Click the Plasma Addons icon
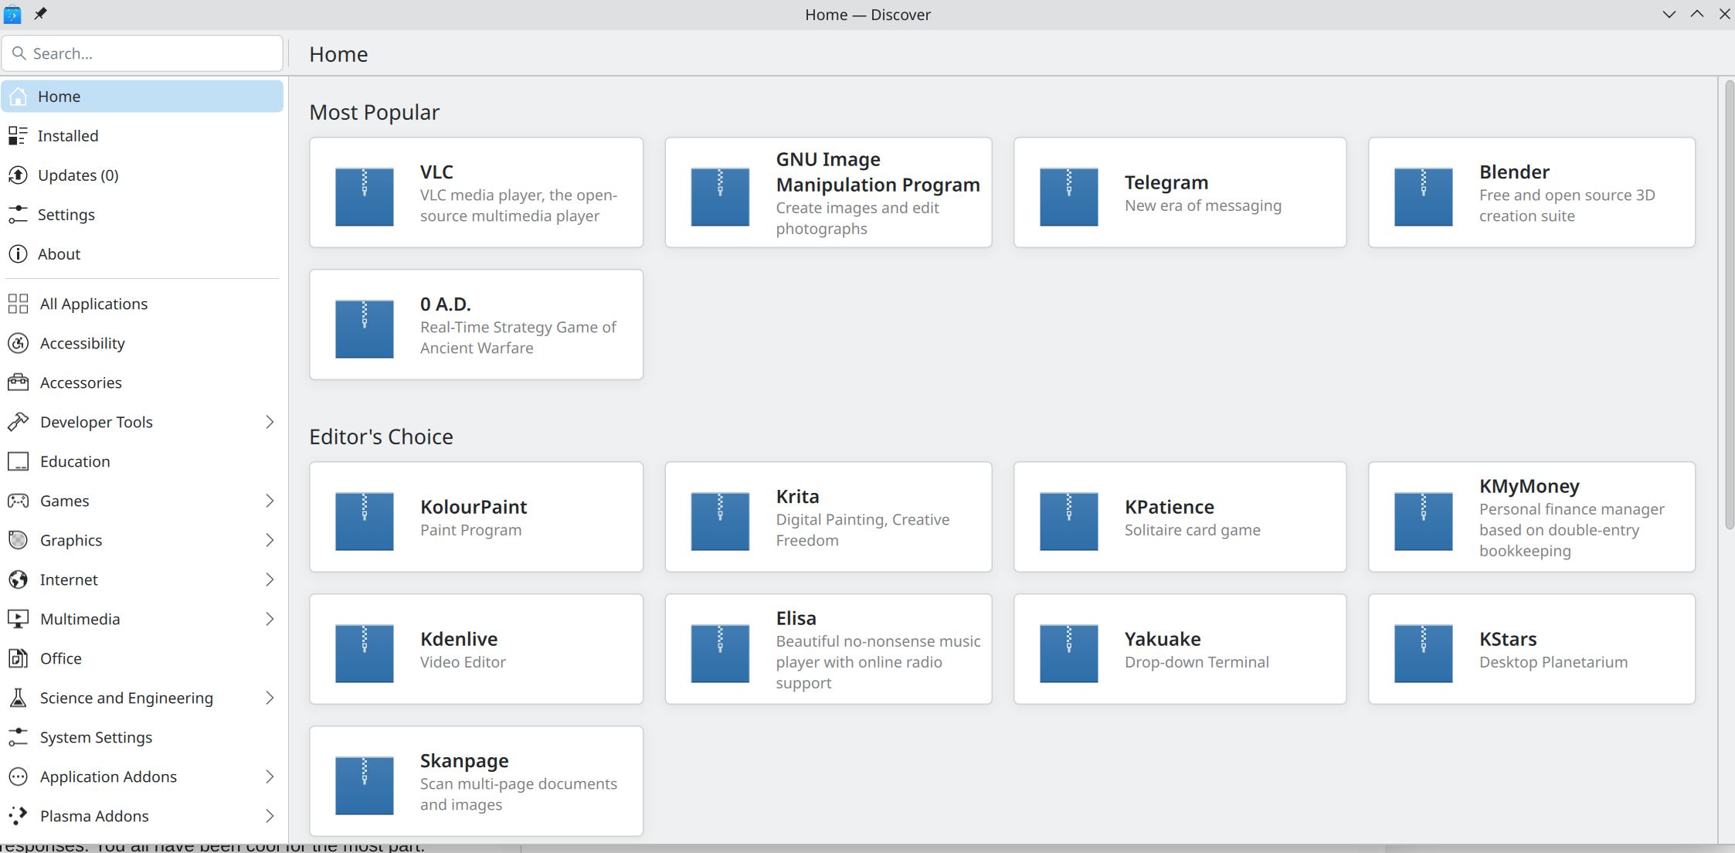This screenshot has width=1735, height=853. [18, 816]
